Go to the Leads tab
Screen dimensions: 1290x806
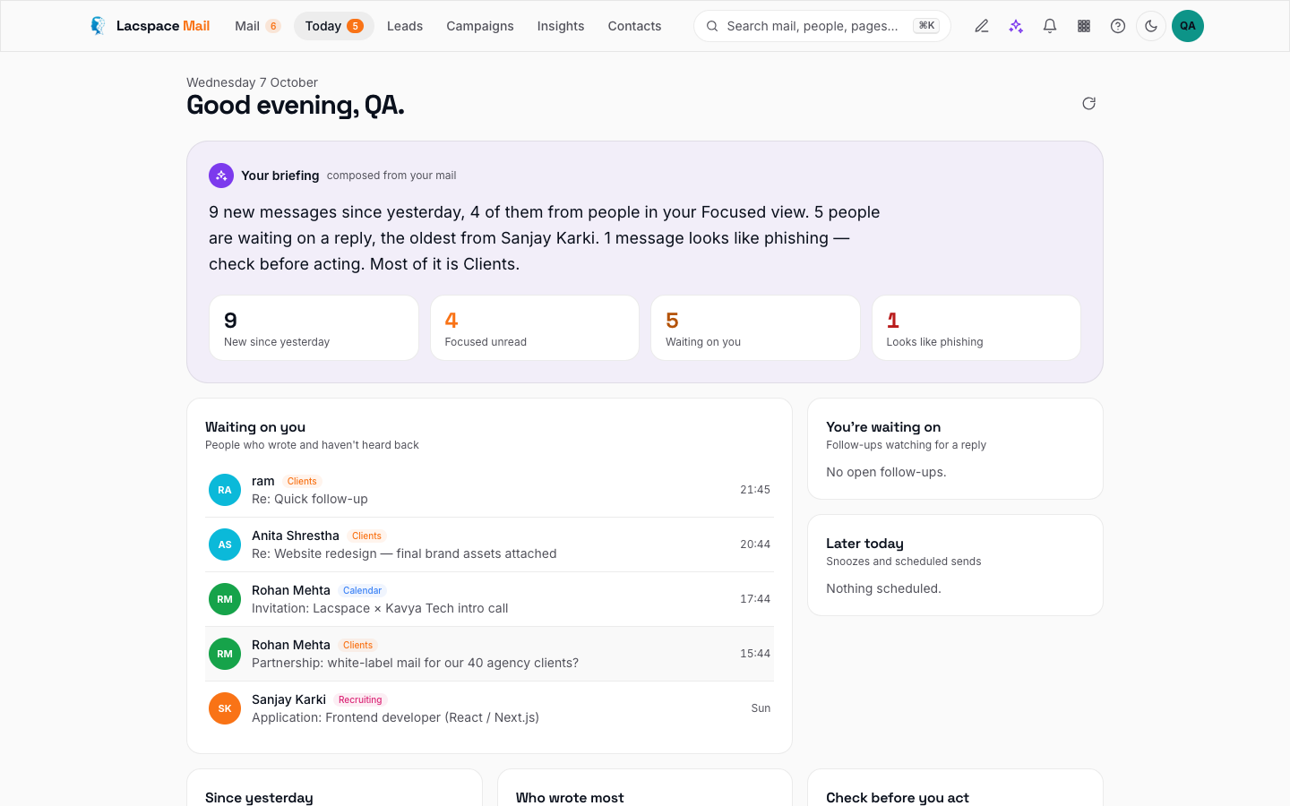coord(405,26)
